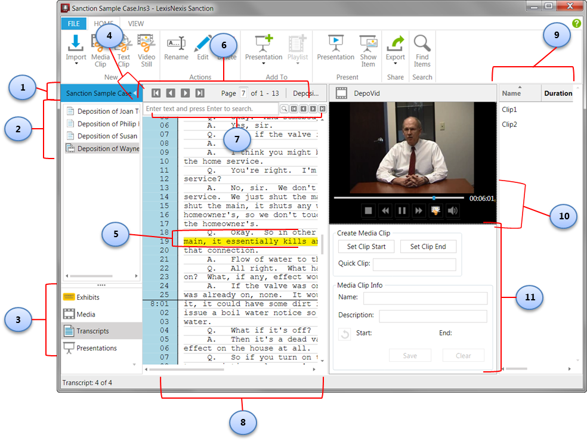Go to last transcript page
587x441 pixels.
pos(200,93)
